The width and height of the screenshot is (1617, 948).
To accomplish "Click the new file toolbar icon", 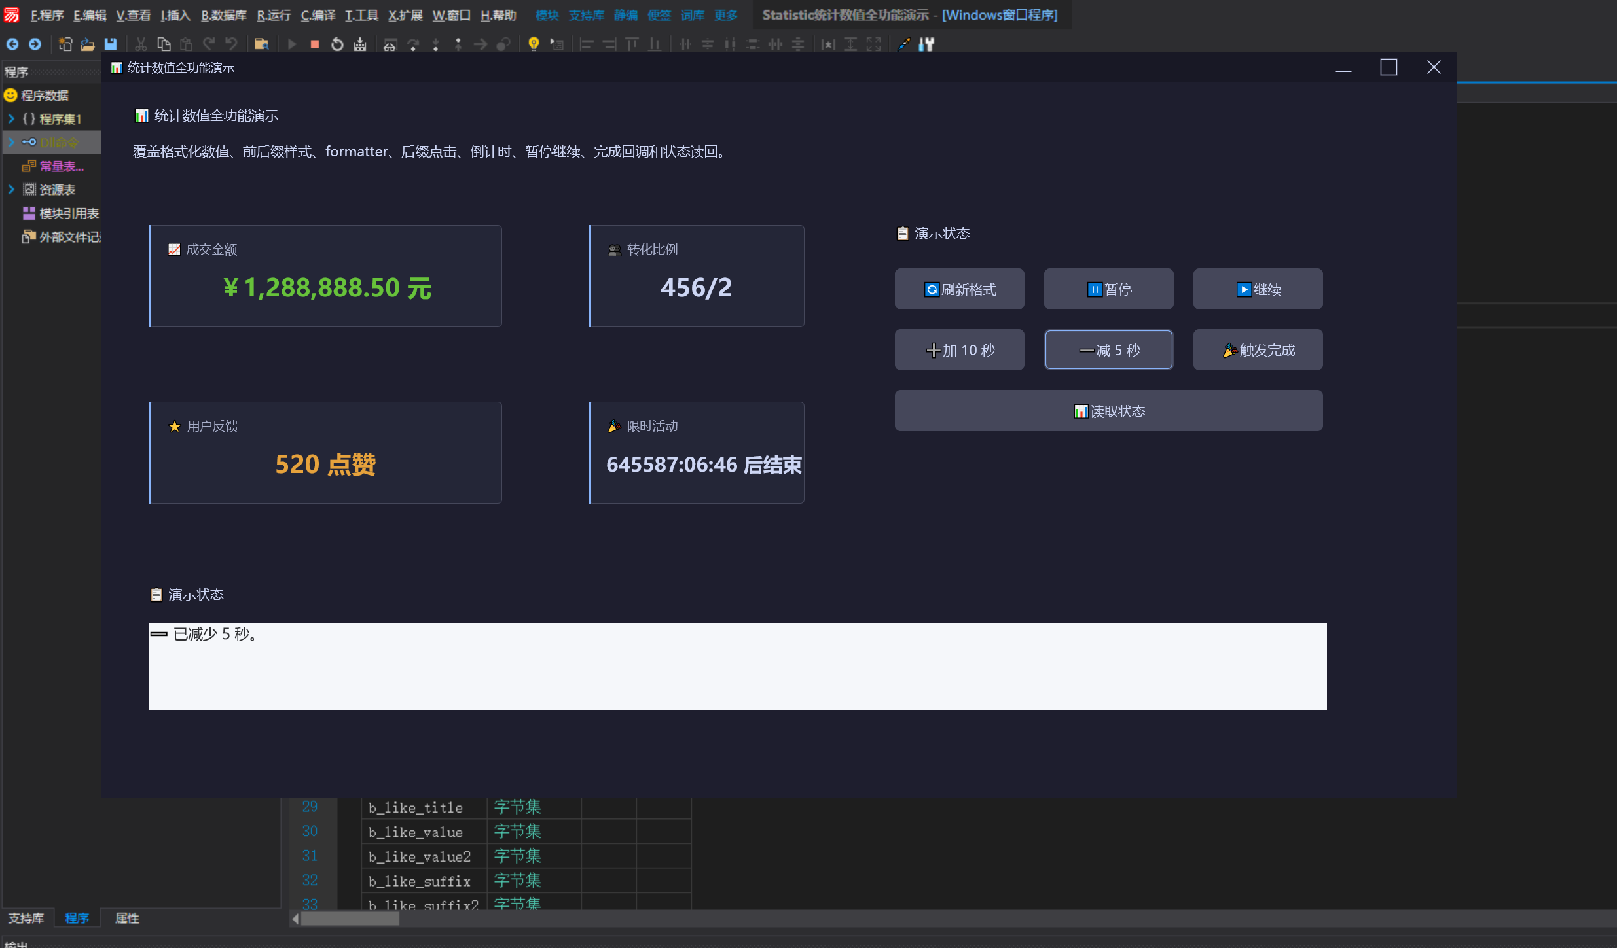I will click(x=65, y=44).
